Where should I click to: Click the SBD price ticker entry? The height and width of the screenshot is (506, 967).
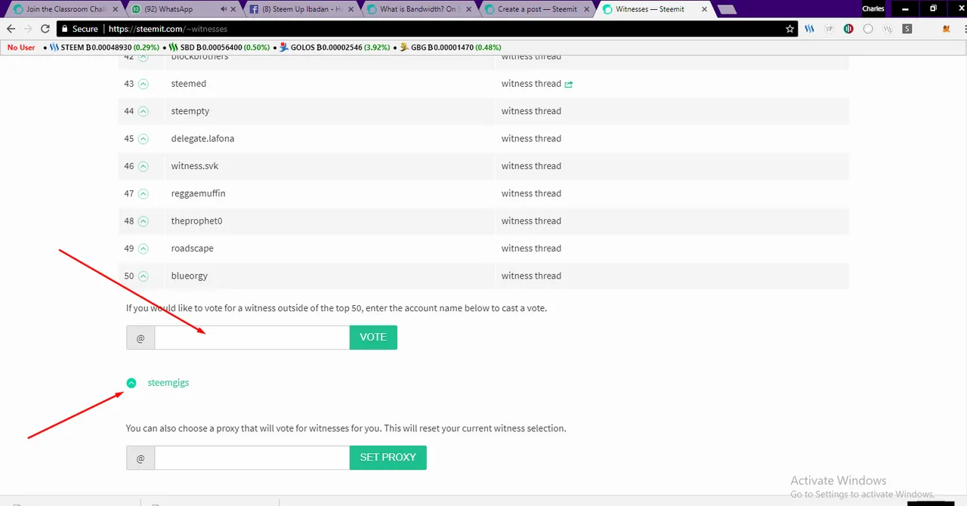pyautogui.click(x=219, y=47)
